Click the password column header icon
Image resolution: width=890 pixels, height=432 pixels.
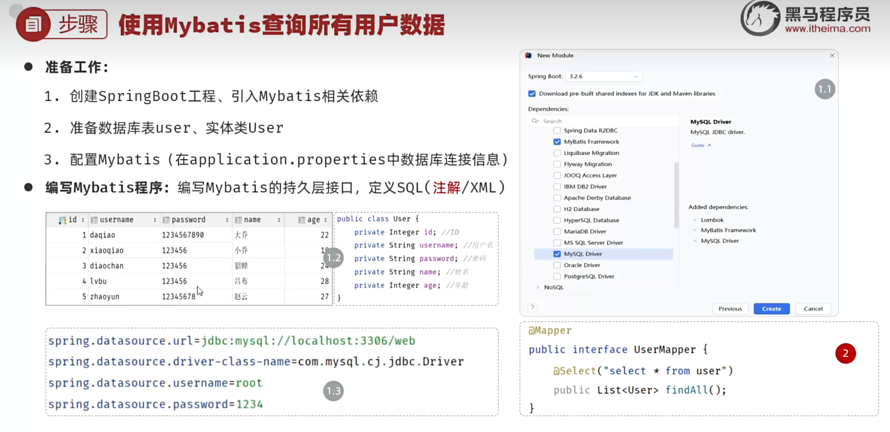166,220
